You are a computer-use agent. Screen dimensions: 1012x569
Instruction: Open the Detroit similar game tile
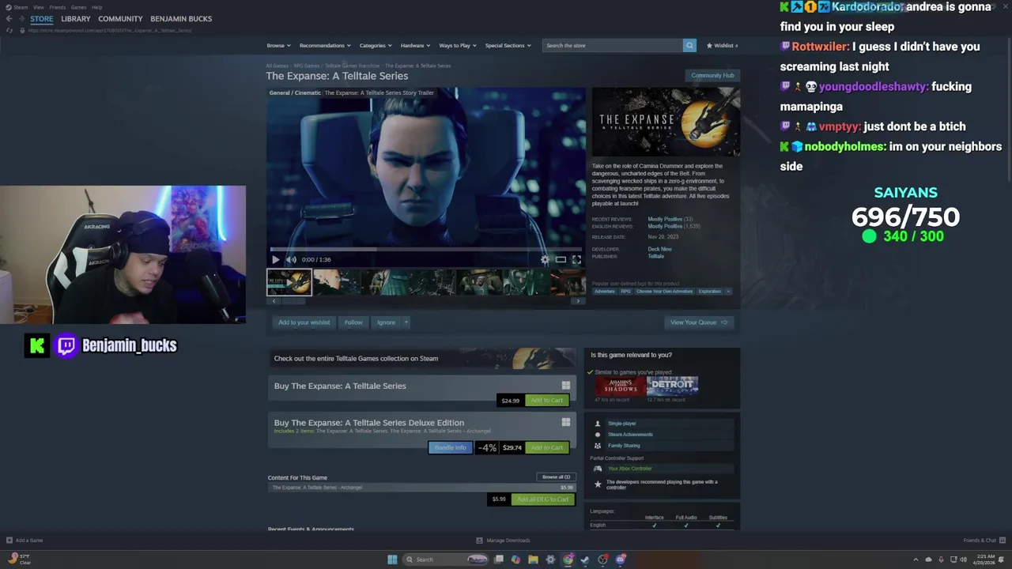(x=672, y=386)
